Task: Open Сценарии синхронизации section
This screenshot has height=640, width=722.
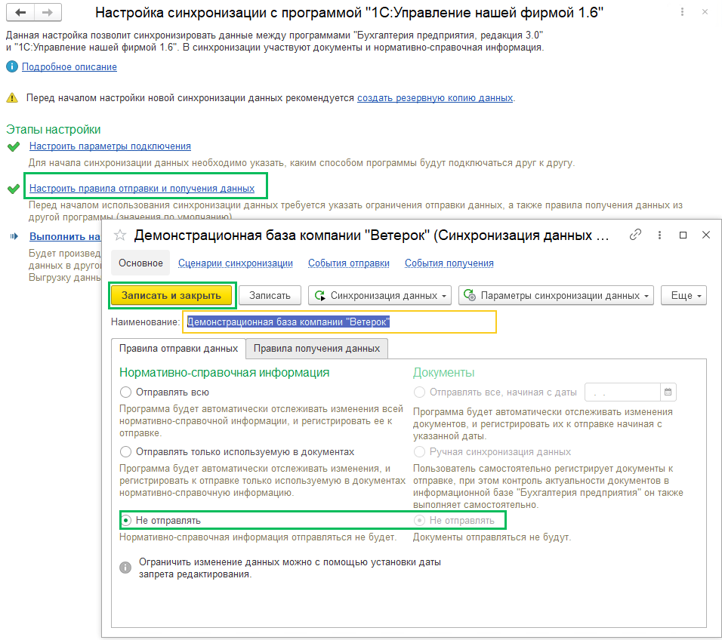Action: (x=236, y=263)
